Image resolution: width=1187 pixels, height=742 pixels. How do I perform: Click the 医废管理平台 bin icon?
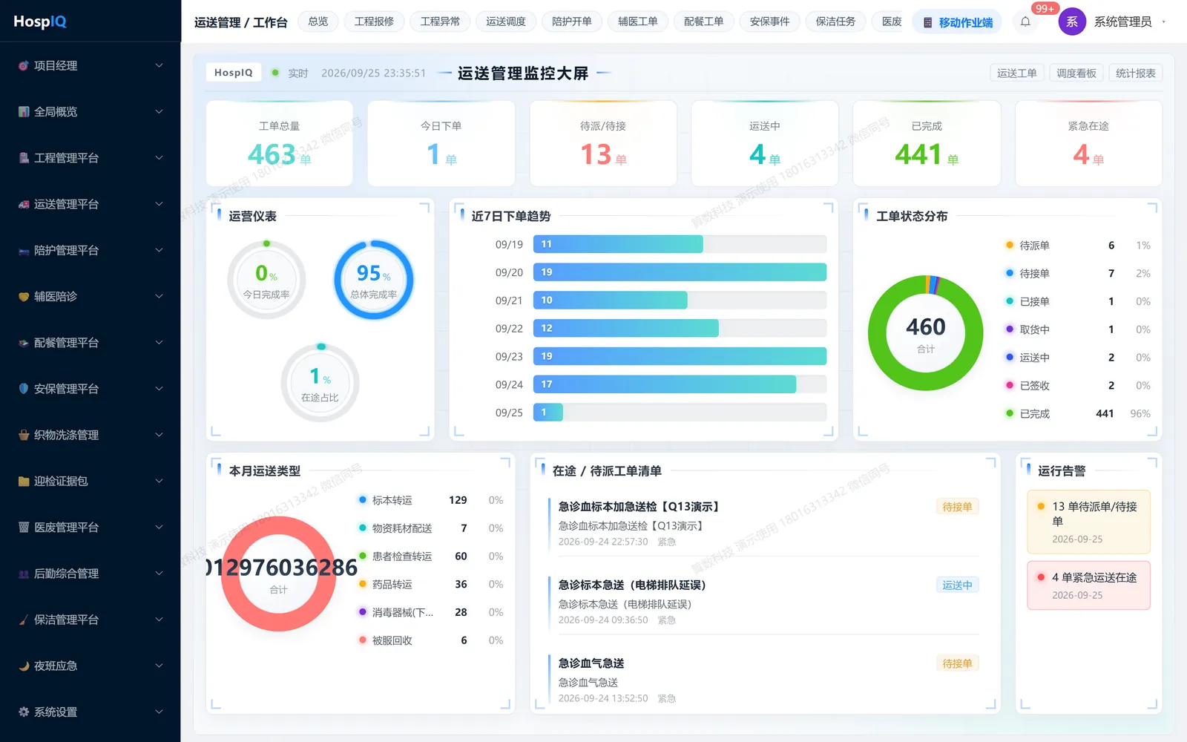point(24,528)
